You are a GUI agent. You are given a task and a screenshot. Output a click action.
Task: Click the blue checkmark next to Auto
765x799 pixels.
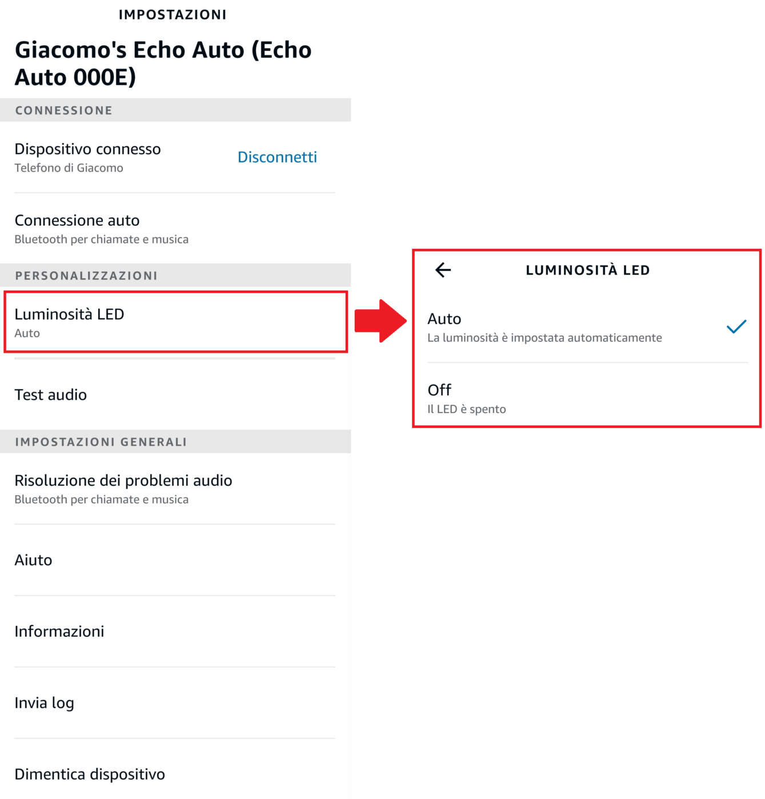tap(736, 327)
